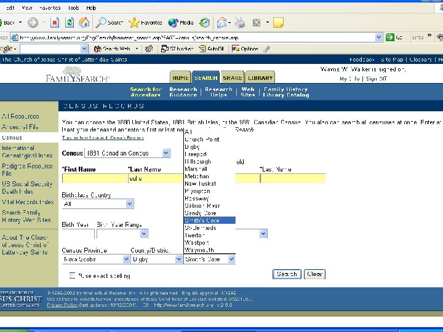This screenshot has width=443, height=332.
Task: Open the Media toolbar button
Action: coord(181,23)
